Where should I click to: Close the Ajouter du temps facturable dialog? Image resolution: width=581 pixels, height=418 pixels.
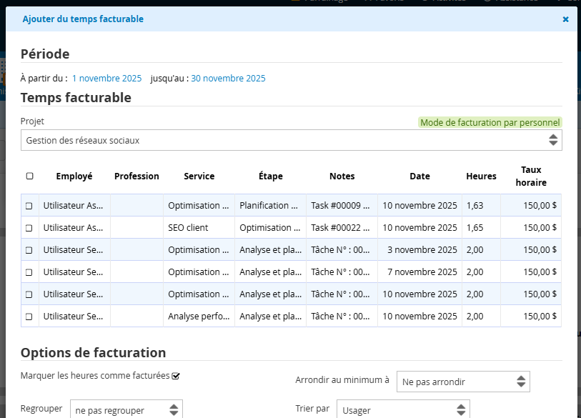point(565,19)
